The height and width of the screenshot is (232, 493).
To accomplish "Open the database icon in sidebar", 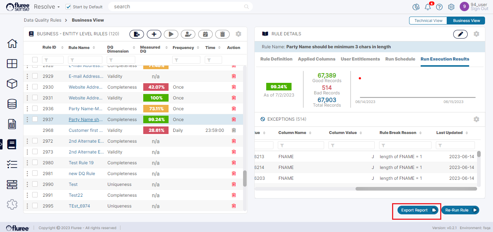I will (12, 104).
